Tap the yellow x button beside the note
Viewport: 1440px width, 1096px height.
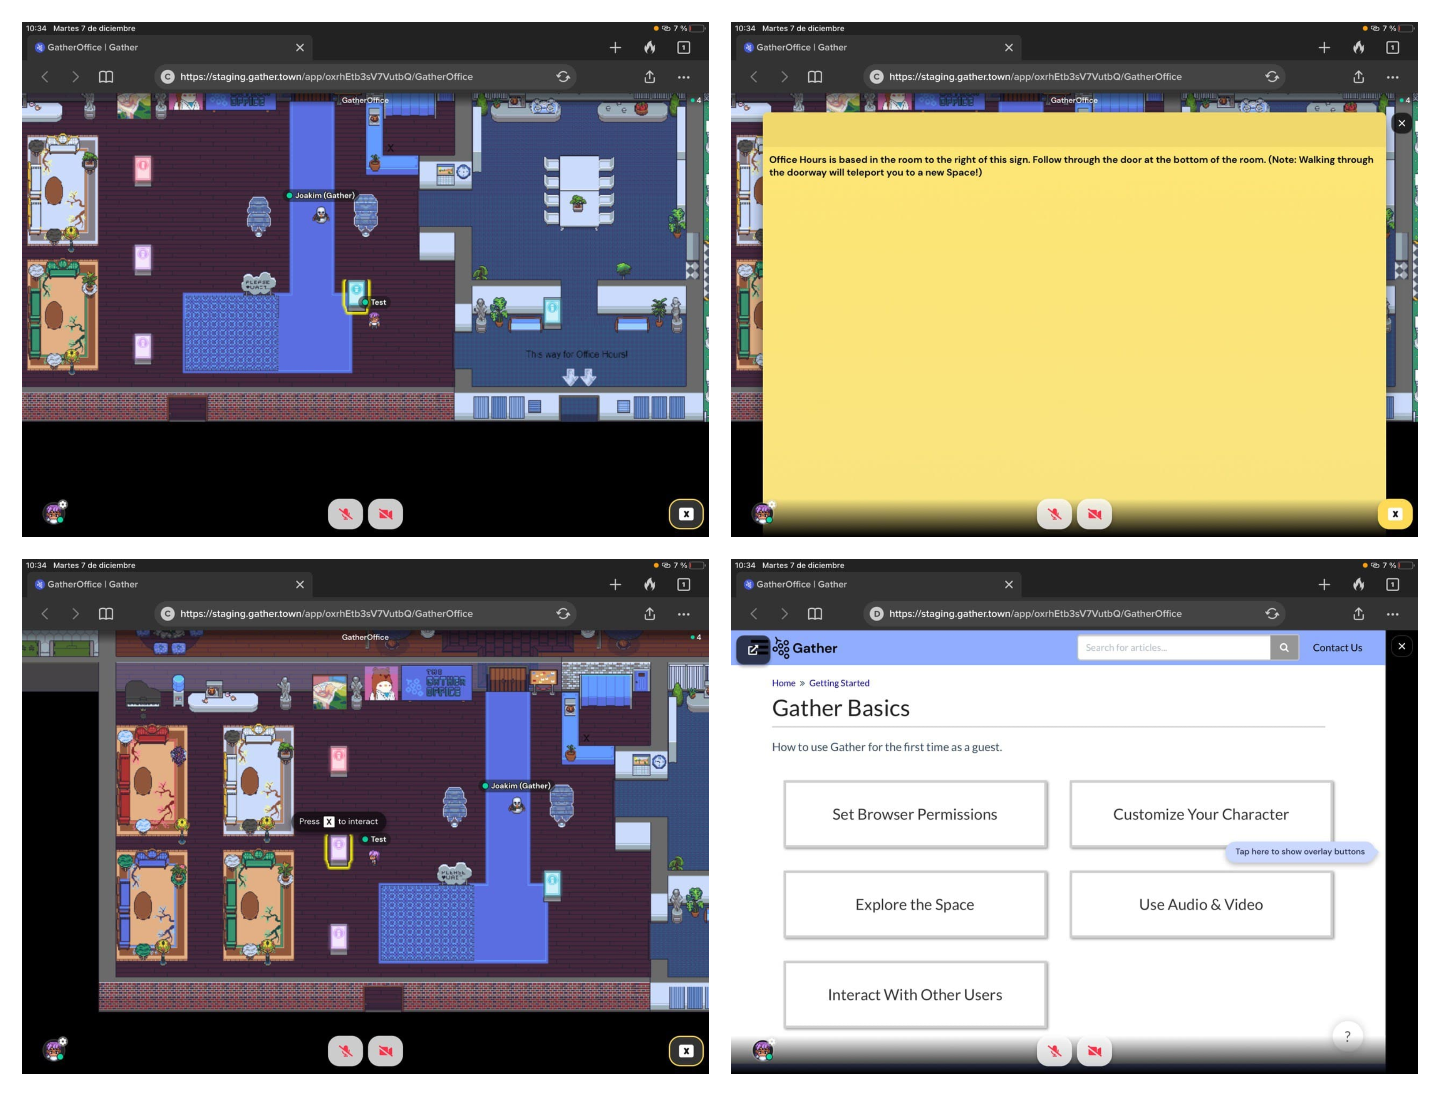[1394, 514]
